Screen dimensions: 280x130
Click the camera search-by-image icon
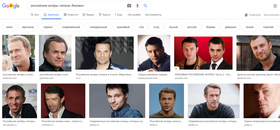coord(129,6)
